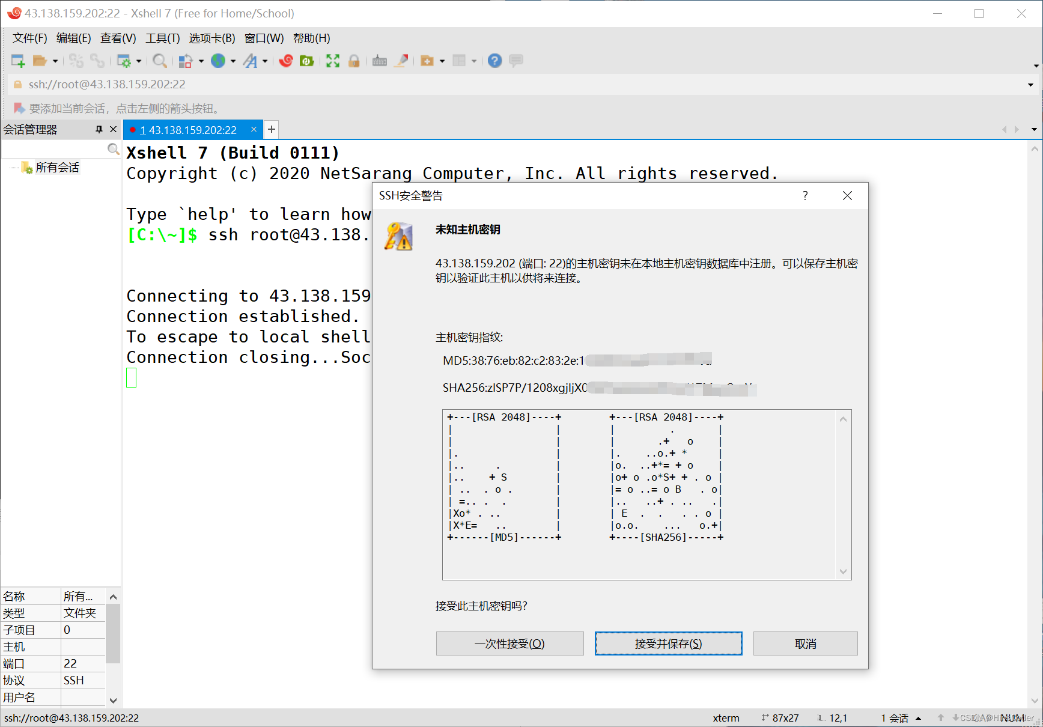Open the 窗口(W) menu
Image resolution: width=1043 pixels, height=727 pixels.
click(x=264, y=38)
